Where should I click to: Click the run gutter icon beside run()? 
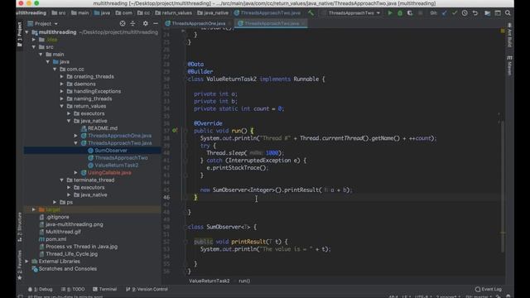point(175,131)
